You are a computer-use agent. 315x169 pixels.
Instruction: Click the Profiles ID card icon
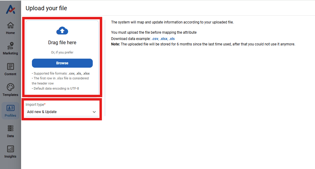(11, 108)
